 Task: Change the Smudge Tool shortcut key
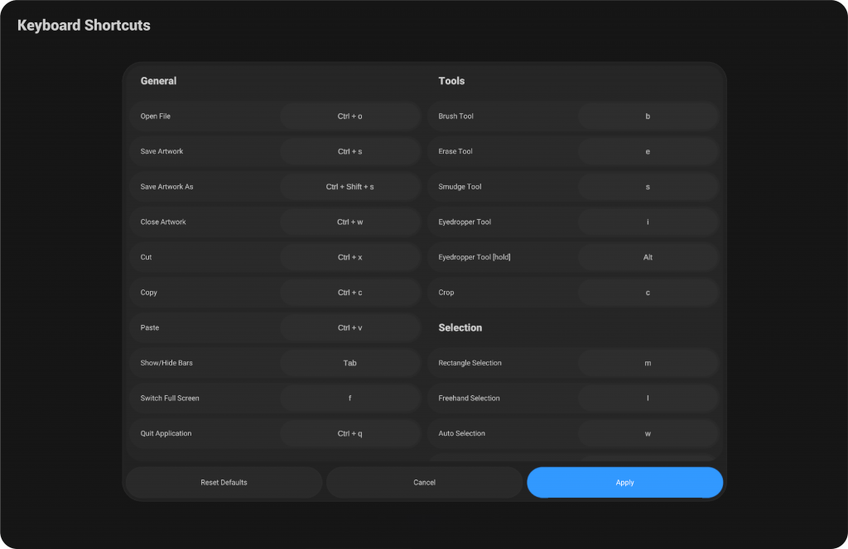[648, 187]
